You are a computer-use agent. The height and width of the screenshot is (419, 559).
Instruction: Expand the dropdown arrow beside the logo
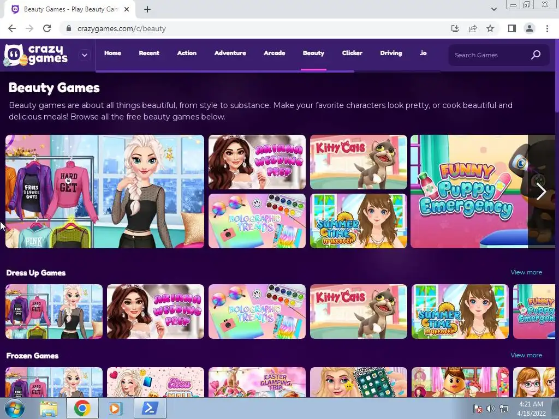[85, 55]
